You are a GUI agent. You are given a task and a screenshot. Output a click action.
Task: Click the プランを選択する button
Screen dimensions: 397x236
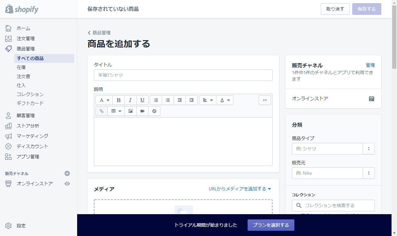click(271, 225)
